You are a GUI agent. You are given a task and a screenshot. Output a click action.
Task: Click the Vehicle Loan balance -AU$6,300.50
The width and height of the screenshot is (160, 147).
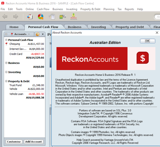click(x=36, y=94)
